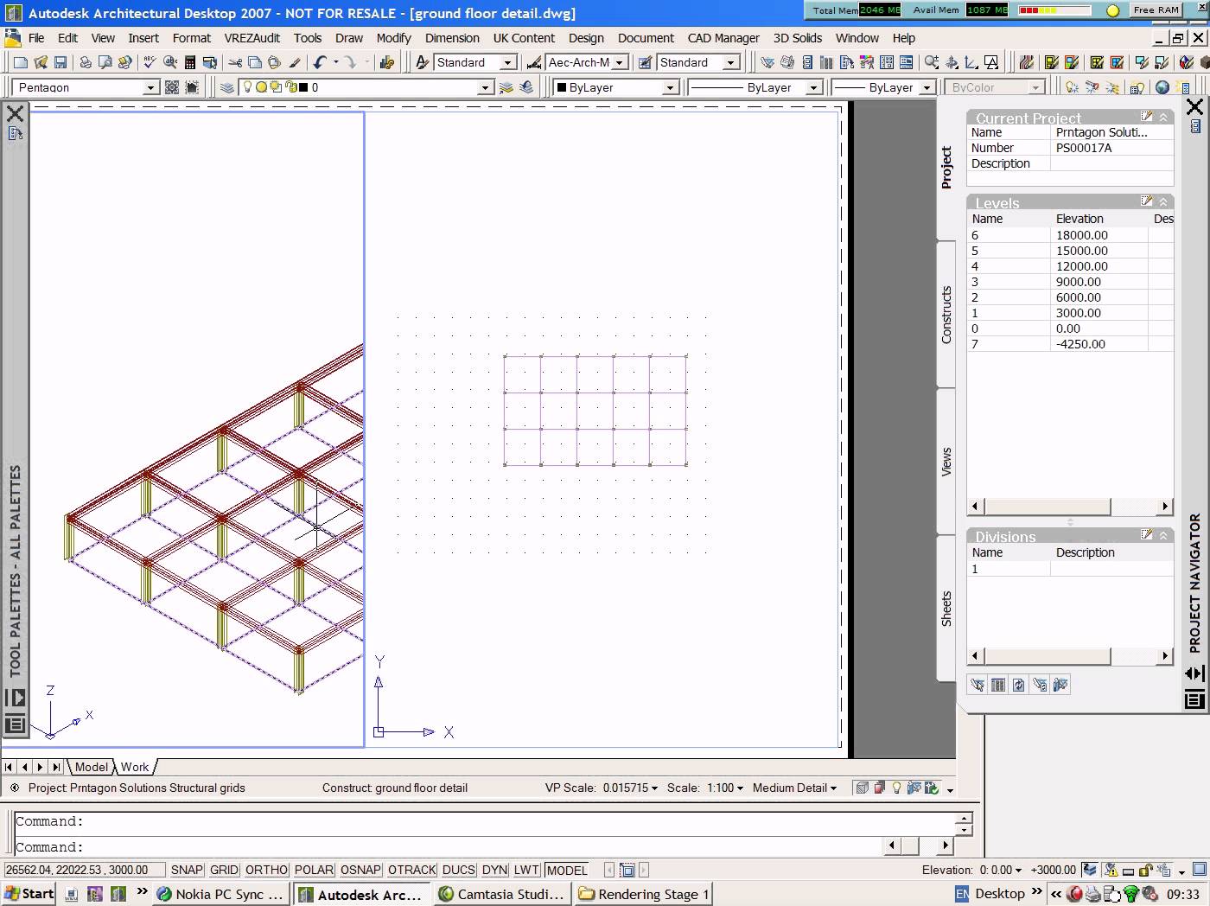
Task: Click the Edit Project pencil icon for Current Project
Action: click(x=1147, y=116)
